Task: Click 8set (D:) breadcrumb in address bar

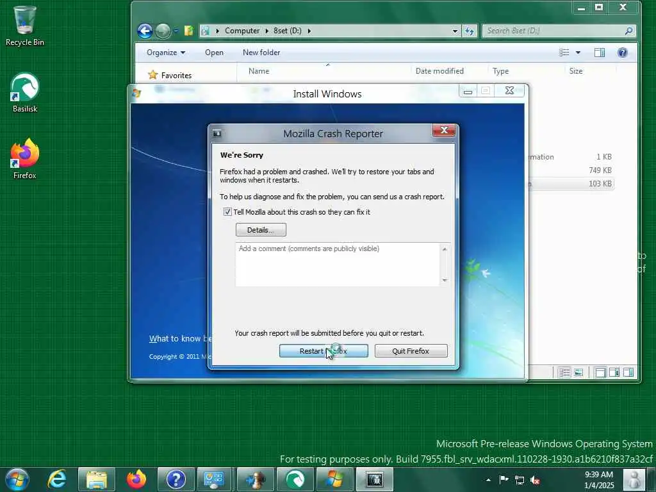Action: [288, 31]
